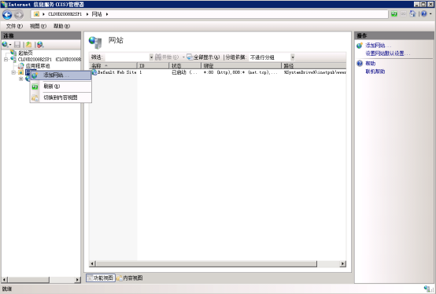436x294 pixels.
Task: Open the 分组依据 grouping dropdown
Action: coord(272,57)
